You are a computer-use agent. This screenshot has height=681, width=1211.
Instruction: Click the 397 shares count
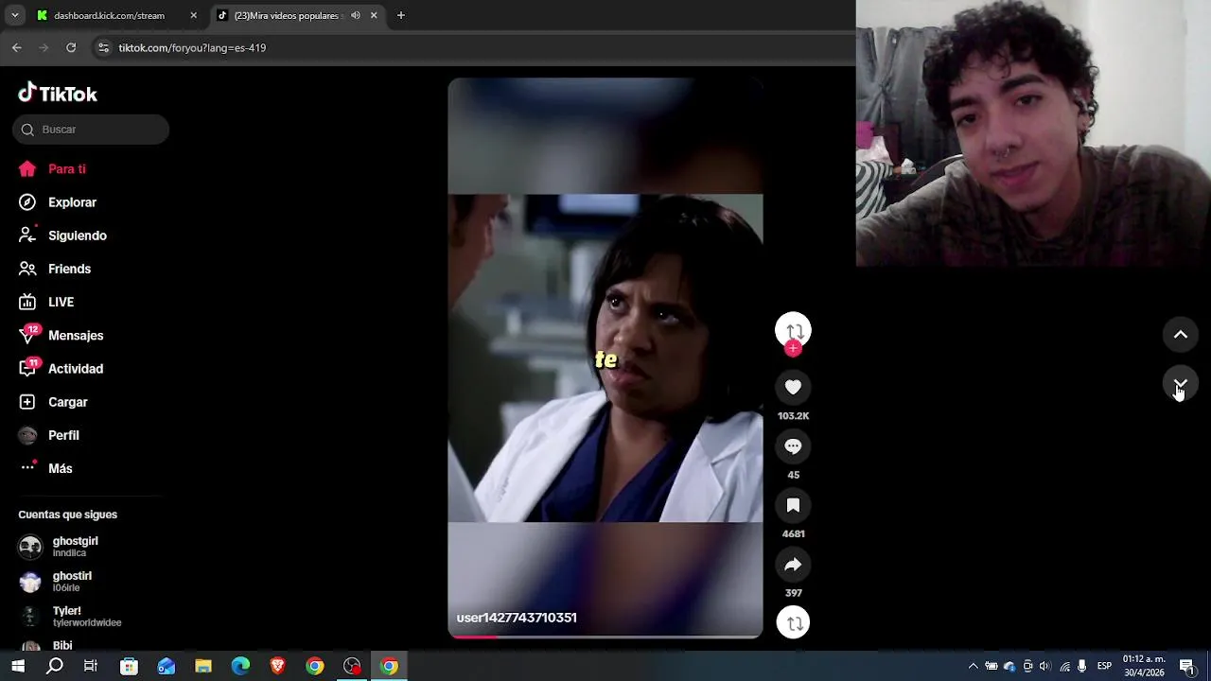(793, 593)
